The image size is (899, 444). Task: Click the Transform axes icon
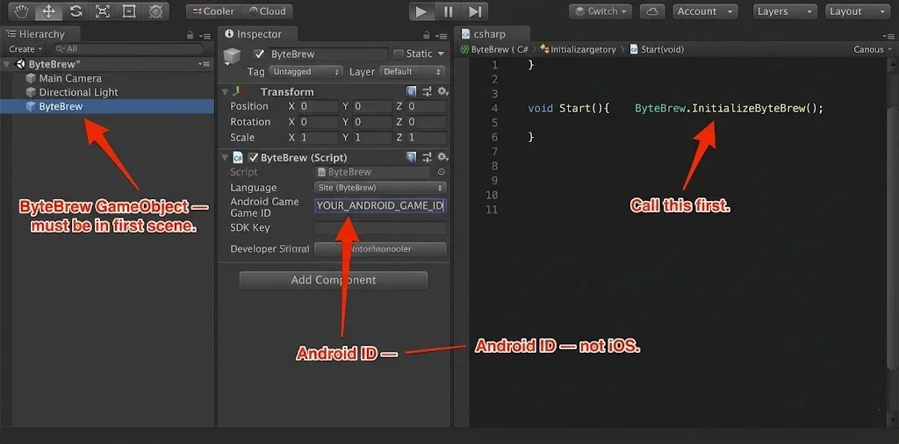pos(239,91)
